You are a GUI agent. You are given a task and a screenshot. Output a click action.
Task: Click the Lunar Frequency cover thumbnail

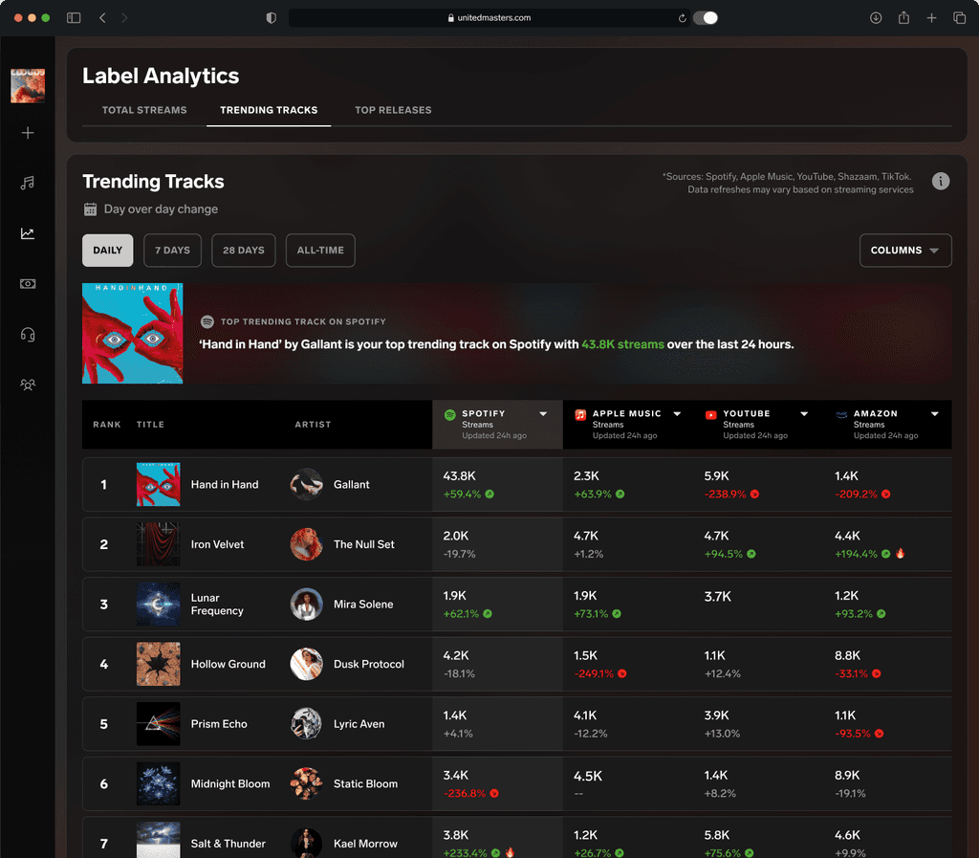click(159, 605)
